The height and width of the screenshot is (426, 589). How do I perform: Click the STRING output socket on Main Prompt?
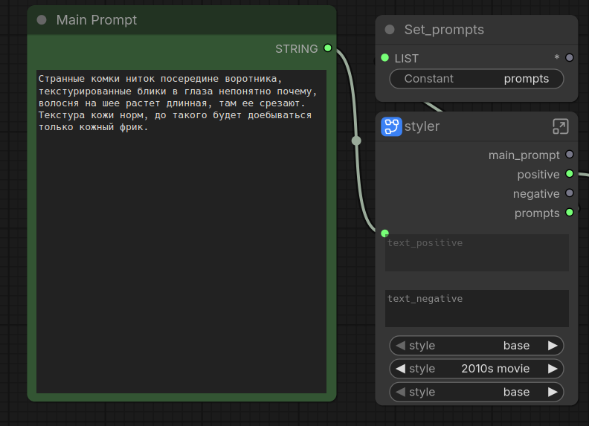click(x=327, y=48)
